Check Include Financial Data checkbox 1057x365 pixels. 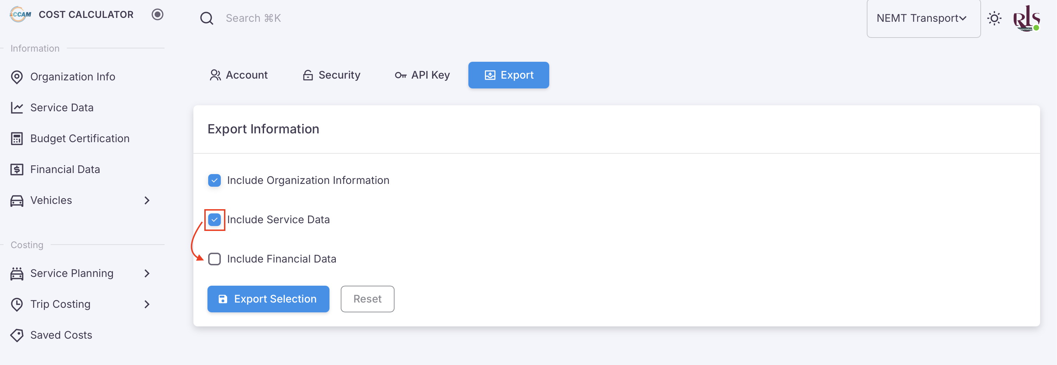[x=214, y=259]
